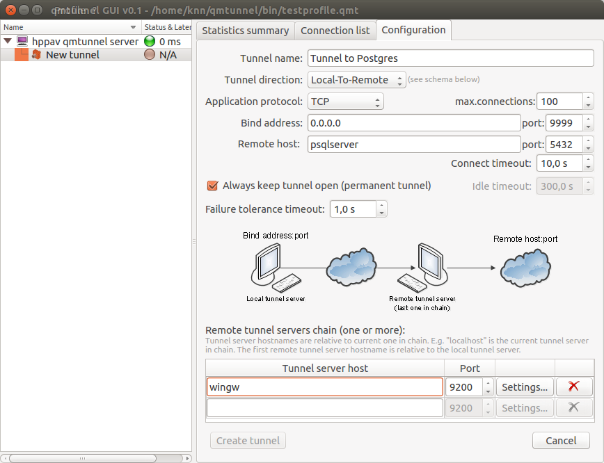Click the wingw tunnel server host field
Image resolution: width=604 pixels, height=463 pixels.
(x=325, y=387)
